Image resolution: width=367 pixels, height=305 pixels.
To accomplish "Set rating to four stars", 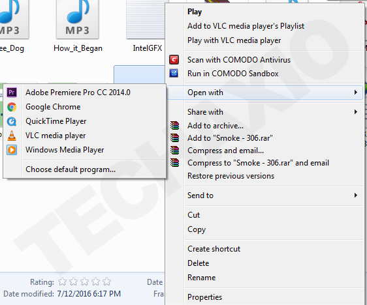I will click(x=96, y=282).
